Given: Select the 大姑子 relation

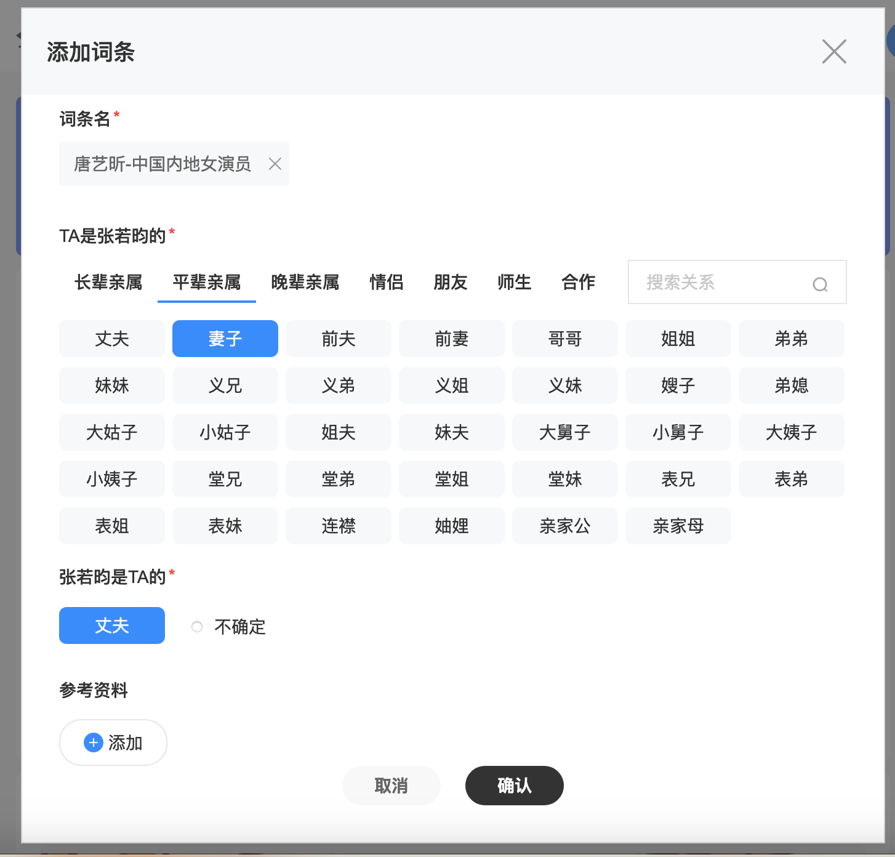Looking at the screenshot, I should tap(112, 432).
